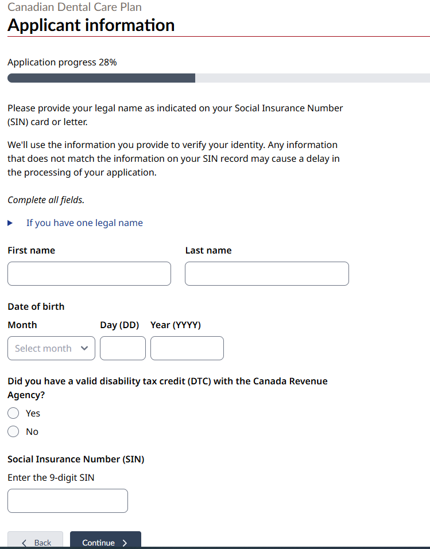This screenshot has height=549, width=430.
Task: Click the "Yes" label text for DTC
Action: click(x=33, y=413)
